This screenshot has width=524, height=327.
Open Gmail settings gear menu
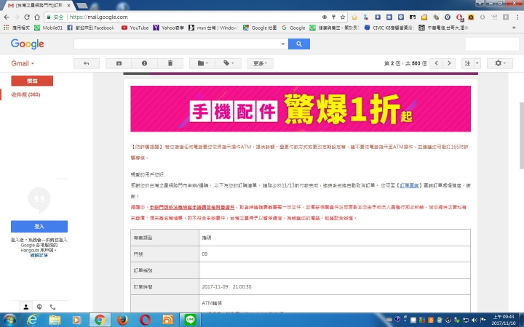click(x=499, y=63)
